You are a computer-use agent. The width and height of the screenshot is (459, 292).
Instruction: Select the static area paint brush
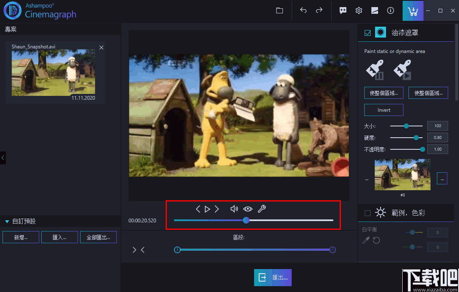tap(375, 70)
